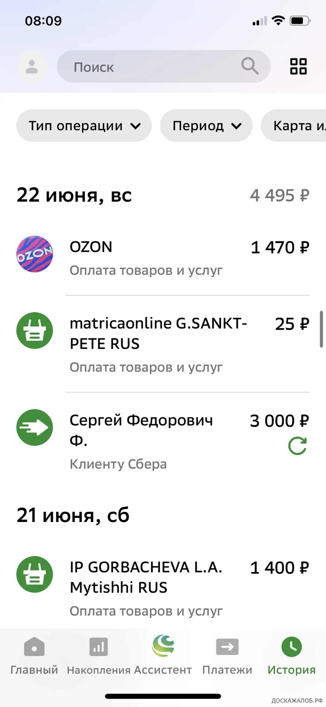Tap the transfer arrow icon for Сергей
Image resolution: width=326 pixels, height=707 pixels.
[34, 427]
